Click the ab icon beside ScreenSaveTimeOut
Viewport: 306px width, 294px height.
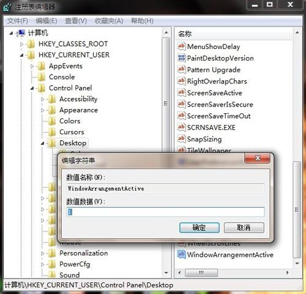coord(181,116)
